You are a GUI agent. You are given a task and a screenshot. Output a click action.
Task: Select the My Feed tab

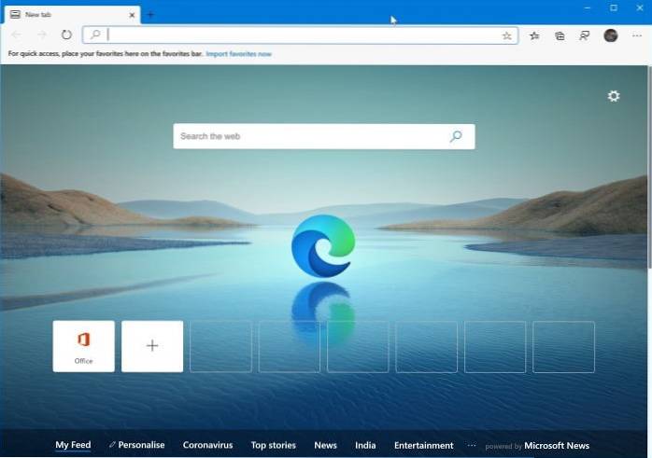pyautogui.click(x=73, y=445)
